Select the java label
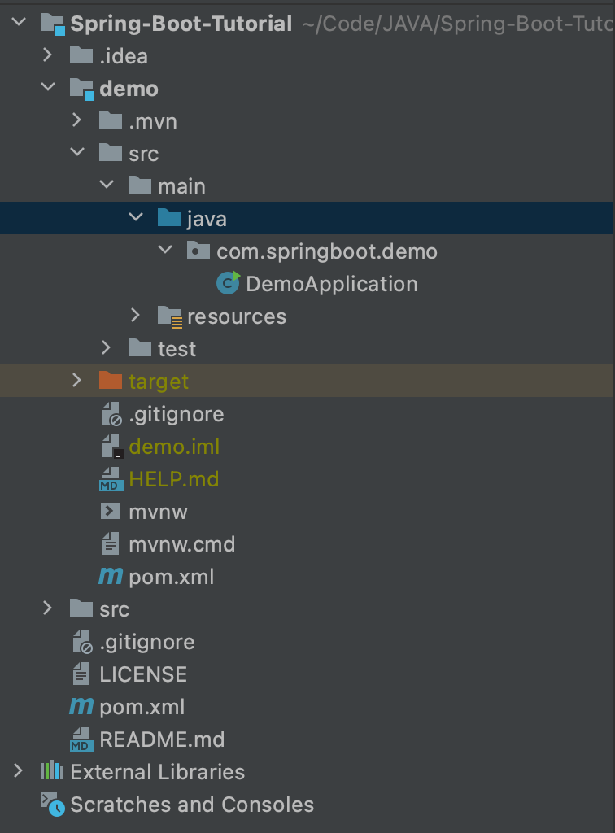615x833 pixels. (207, 219)
